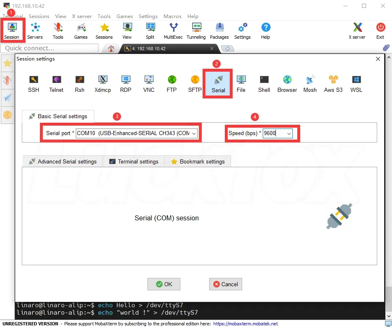Select the Telnet session type
The image size is (392, 327).
coord(56,84)
